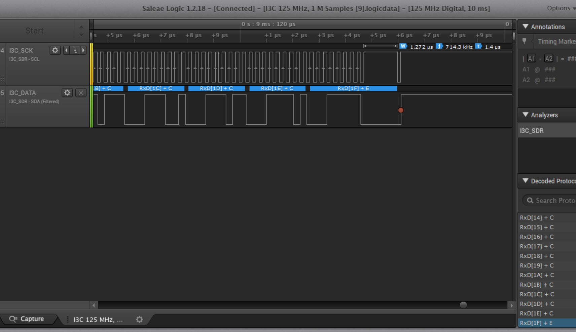Click the search magnifier in Decoded Protocols
This screenshot has height=332, width=576.
[531, 200]
